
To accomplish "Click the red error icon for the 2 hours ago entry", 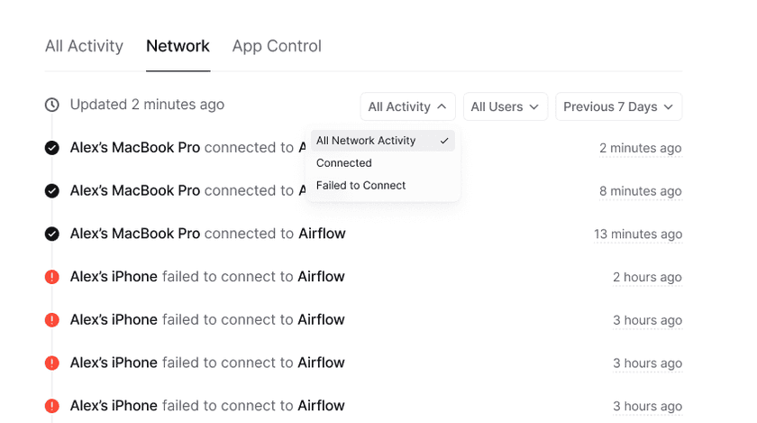I will tap(52, 277).
